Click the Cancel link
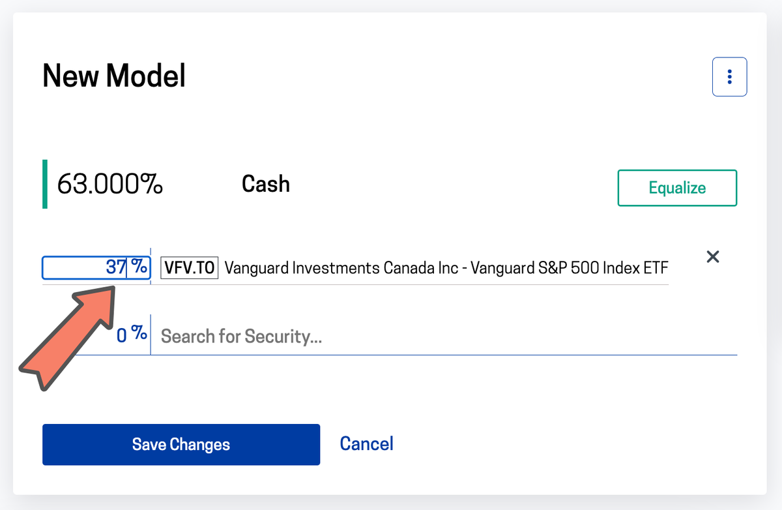The height and width of the screenshot is (510, 782). pyautogui.click(x=366, y=444)
